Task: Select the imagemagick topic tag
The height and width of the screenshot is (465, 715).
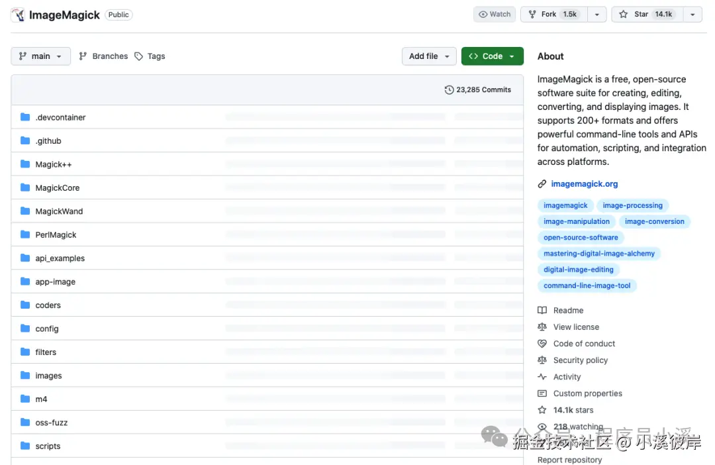Action: (565, 205)
